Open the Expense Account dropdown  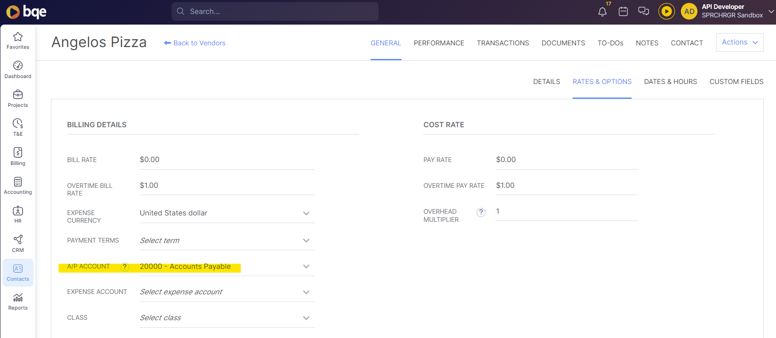(x=306, y=292)
